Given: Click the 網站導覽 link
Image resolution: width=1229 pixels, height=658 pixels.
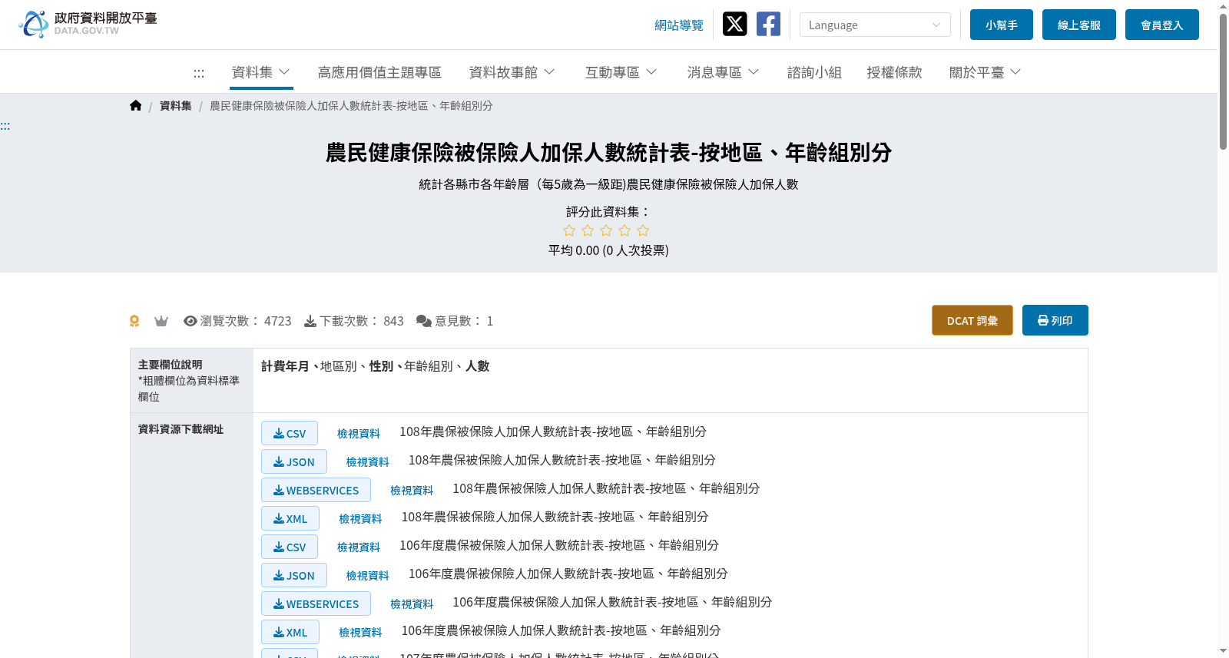Looking at the screenshot, I should 679,25.
